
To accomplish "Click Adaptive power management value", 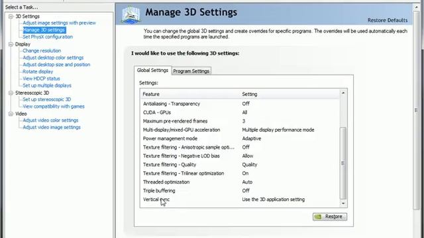I will point(252,138).
